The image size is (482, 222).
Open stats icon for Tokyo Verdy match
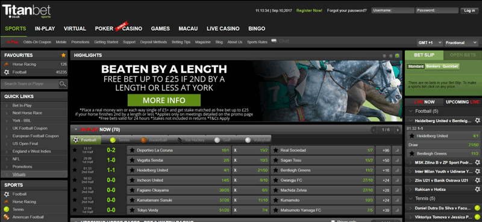397,211
